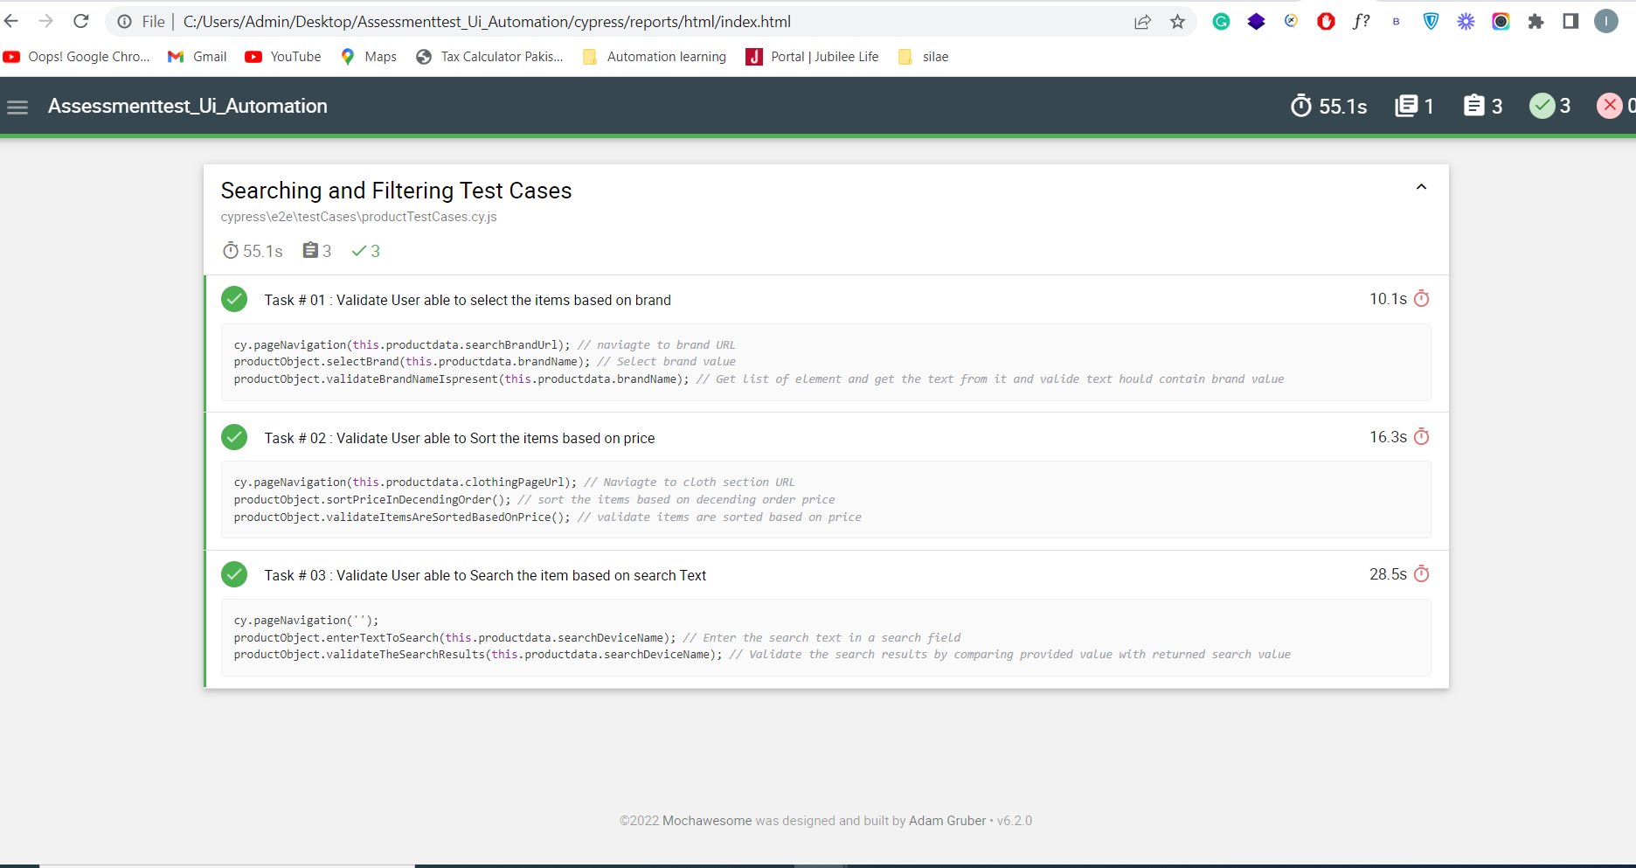This screenshot has width=1636, height=868.
Task: Click the green pass icon for Task # 02
Action: coord(234,437)
